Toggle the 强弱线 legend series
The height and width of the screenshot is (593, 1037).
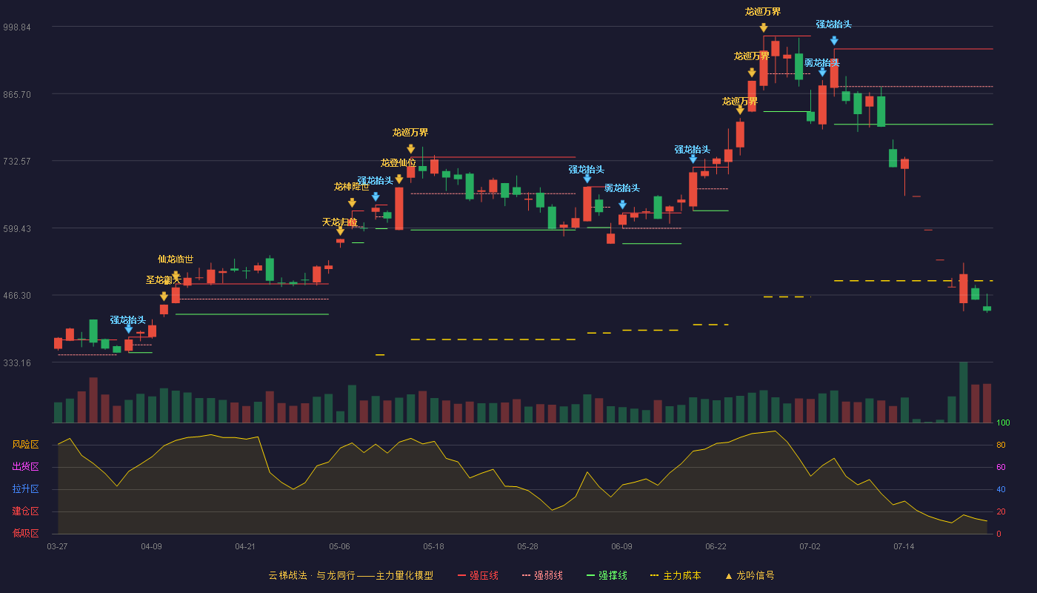(x=542, y=575)
